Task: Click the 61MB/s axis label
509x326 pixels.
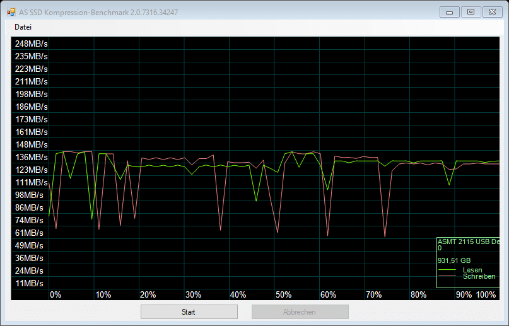Action: (x=31, y=233)
